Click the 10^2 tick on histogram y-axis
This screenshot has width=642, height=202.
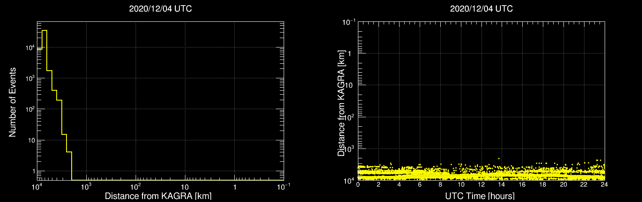tap(29, 109)
